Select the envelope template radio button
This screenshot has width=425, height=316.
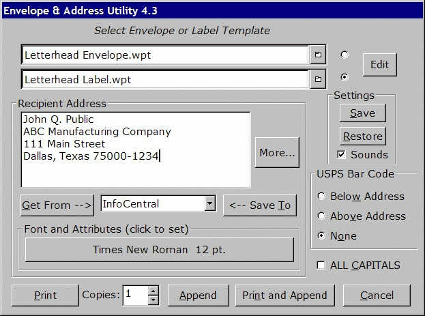click(x=345, y=55)
